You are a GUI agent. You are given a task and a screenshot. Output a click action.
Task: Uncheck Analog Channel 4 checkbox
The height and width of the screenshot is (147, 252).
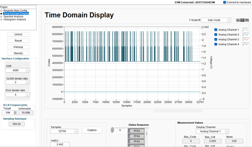[x=216, y=44]
